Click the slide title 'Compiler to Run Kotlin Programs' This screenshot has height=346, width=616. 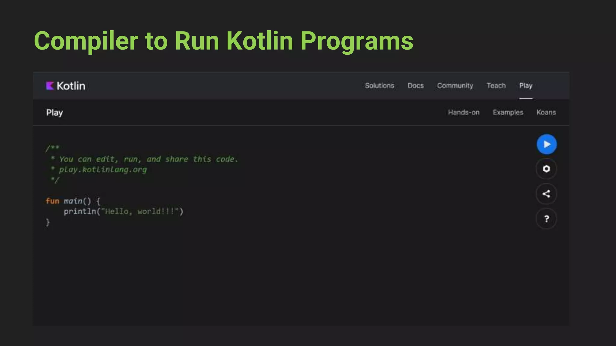223,41
